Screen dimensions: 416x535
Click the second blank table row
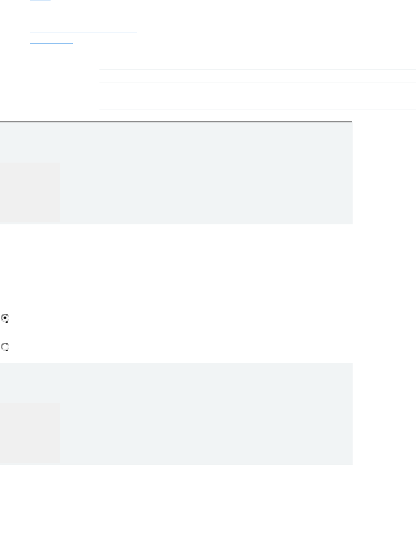(257, 90)
